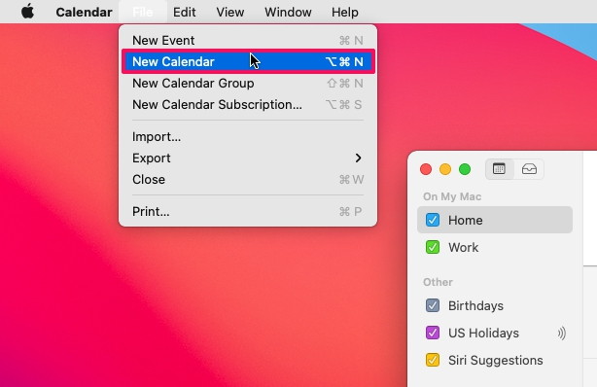
Task: Select New Calendar menu item
Action: (248, 61)
